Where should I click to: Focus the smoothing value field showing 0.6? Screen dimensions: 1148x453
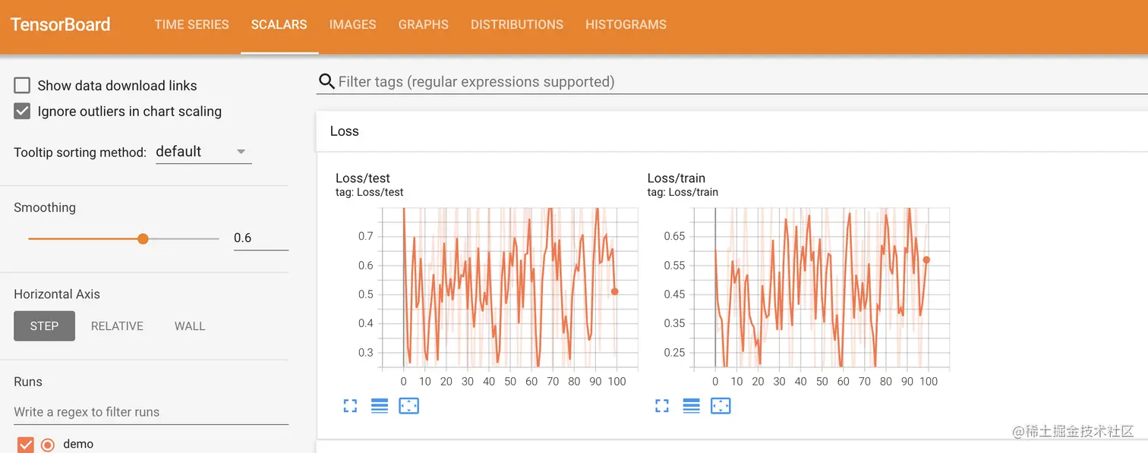click(260, 238)
